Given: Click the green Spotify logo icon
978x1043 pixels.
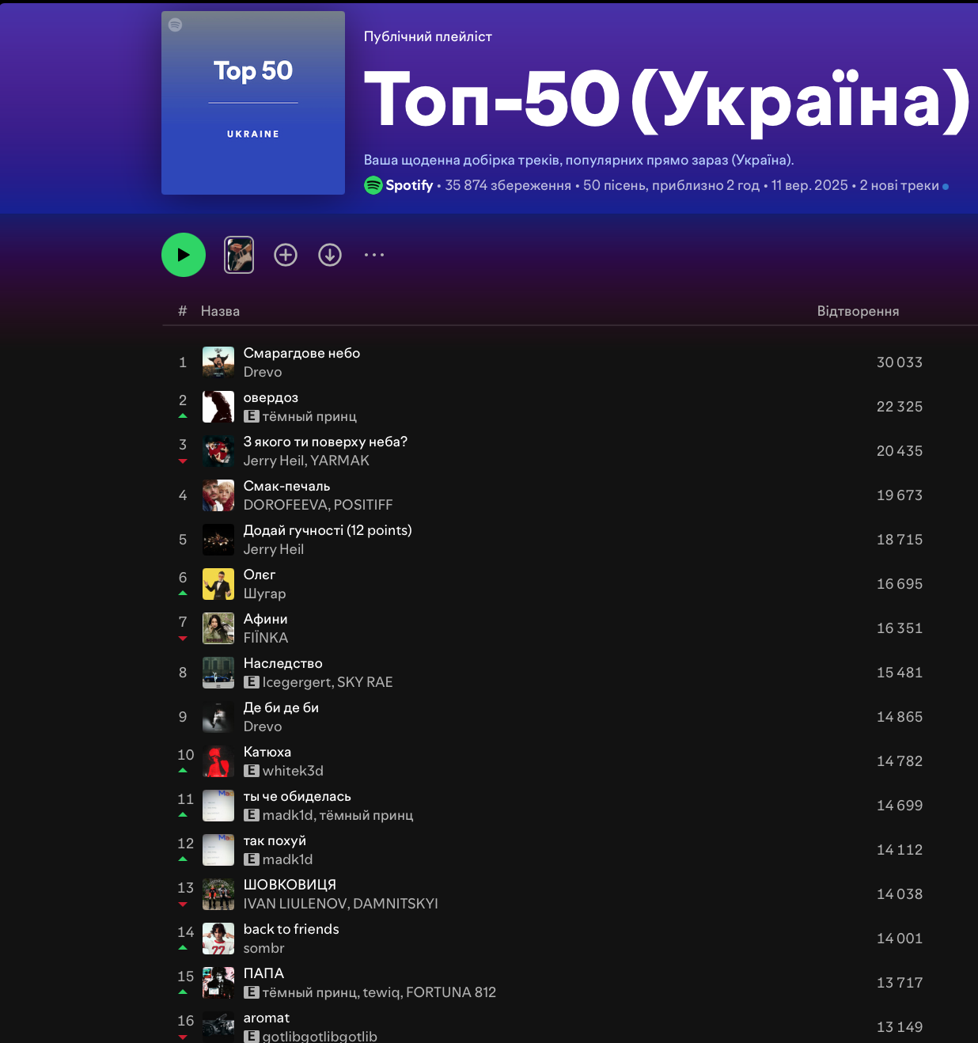Looking at the screenshot, I should [373, 185].
